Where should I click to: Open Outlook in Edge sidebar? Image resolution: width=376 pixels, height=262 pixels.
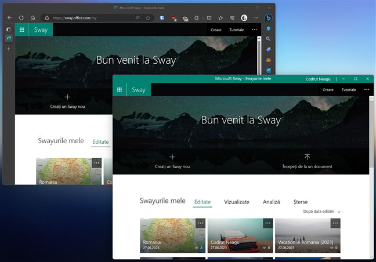tap(268, 70)
